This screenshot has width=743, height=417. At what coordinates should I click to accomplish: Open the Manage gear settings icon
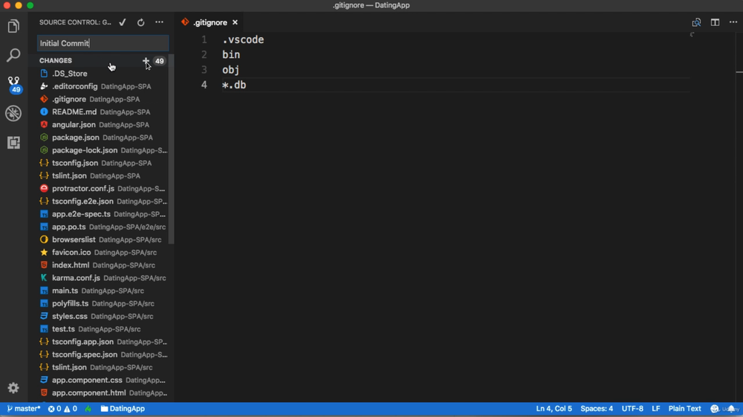(13, 388)
